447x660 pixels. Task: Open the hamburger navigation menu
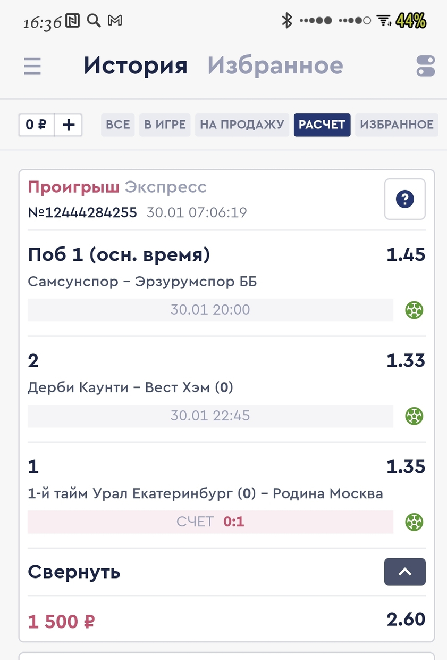click(32, 67)
